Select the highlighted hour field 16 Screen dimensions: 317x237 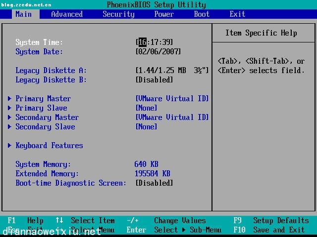click(143, 42)
